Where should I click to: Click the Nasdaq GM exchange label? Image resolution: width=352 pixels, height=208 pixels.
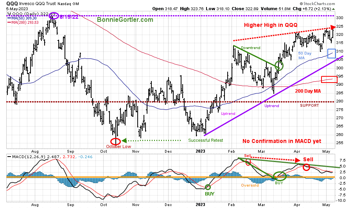click(68, 4)
